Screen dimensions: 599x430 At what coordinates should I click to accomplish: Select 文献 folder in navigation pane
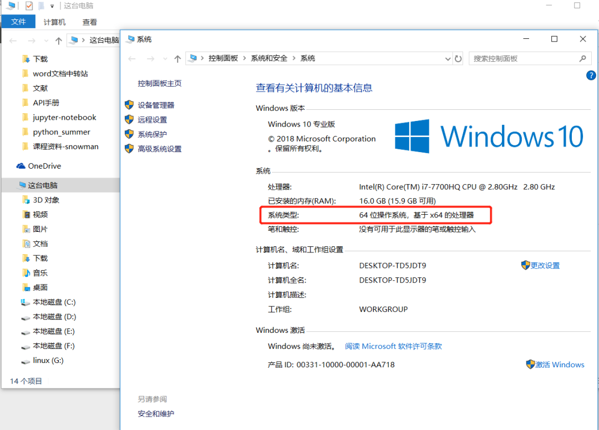click(x=40, y=88)
